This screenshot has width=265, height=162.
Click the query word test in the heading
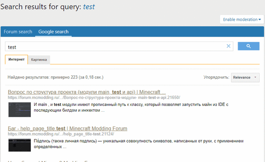tap(89, 7)
